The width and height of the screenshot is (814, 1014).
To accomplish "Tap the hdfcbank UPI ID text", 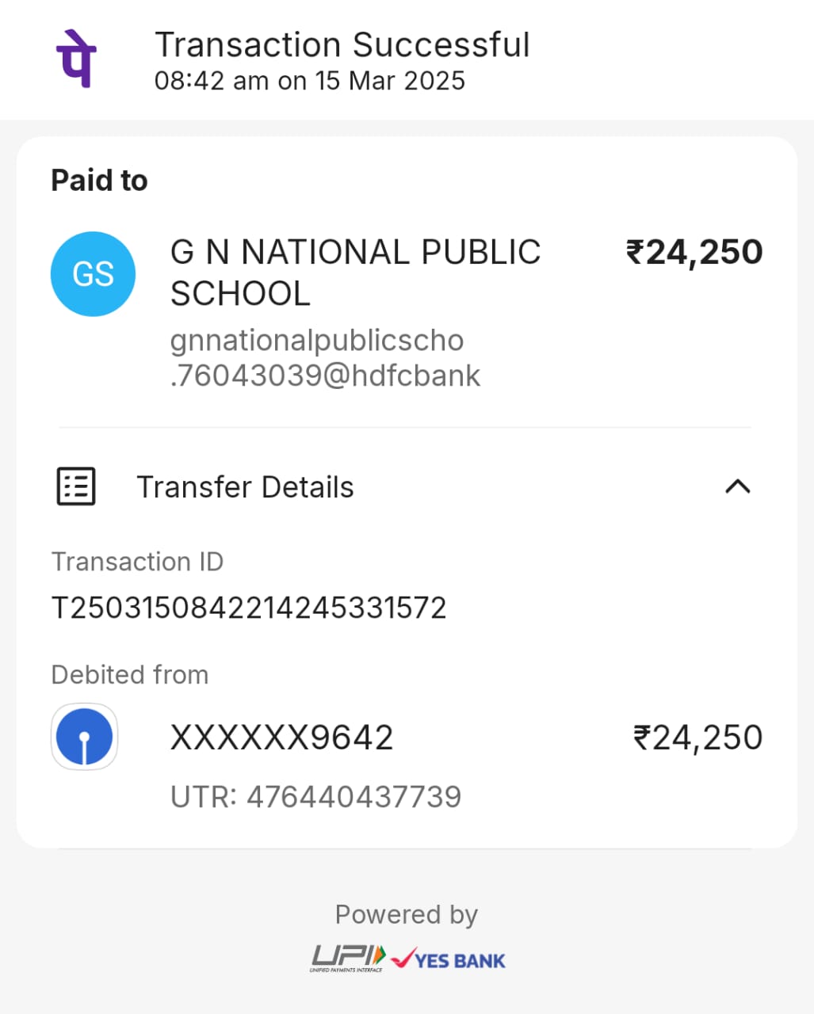I will pyautogui.click(x=325, y=358).
